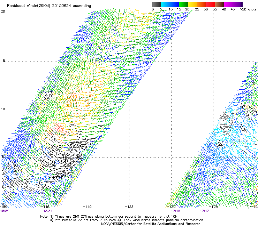
Task: Click the longitude label '-140'
Action: pyautogui.click(x=87, y=207)
